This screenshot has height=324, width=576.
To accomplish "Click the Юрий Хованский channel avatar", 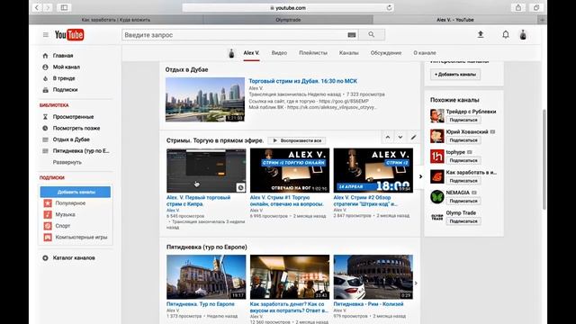I will coord(437,136).
